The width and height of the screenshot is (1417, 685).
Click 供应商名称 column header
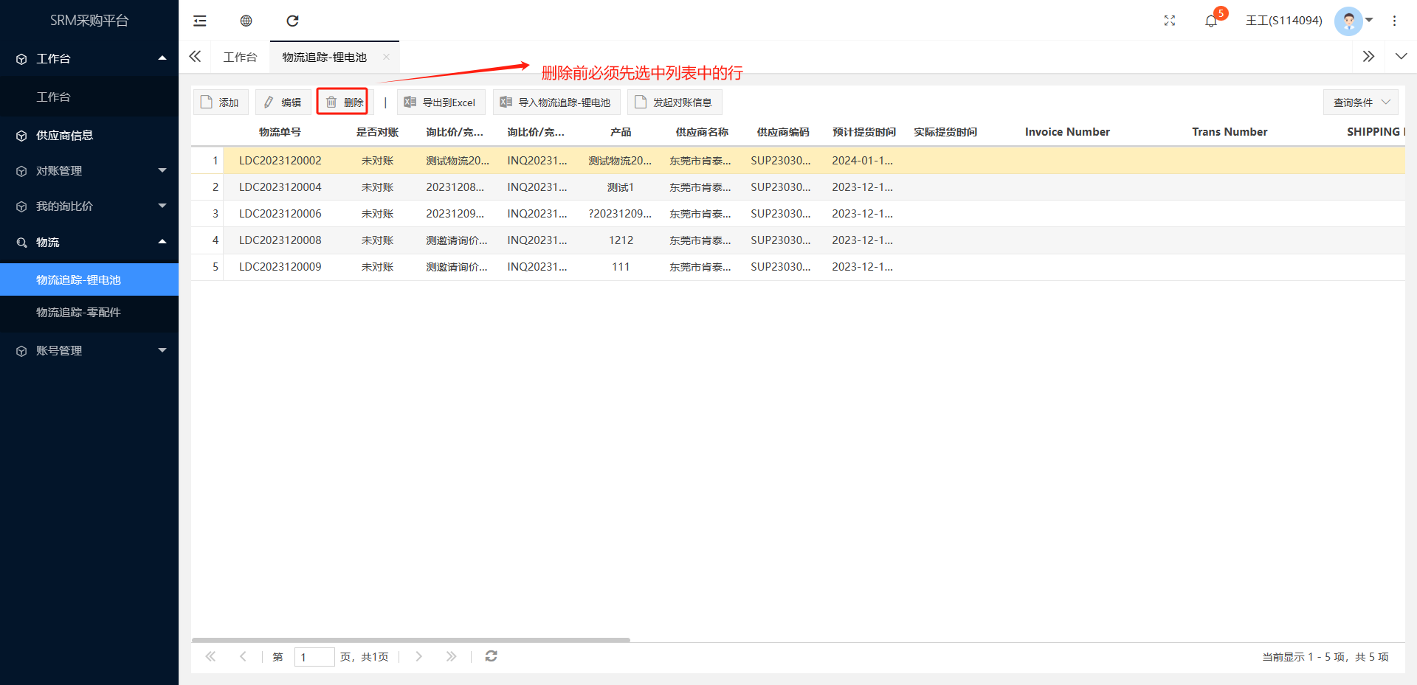702,132
